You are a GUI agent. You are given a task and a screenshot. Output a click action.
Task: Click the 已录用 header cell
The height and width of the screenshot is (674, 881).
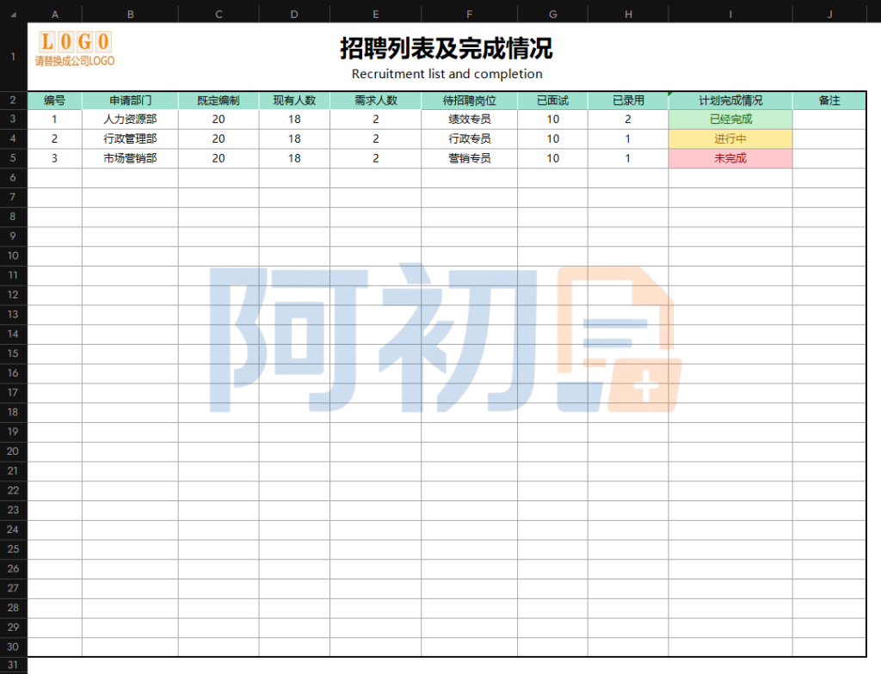click(x=628, y=101)
